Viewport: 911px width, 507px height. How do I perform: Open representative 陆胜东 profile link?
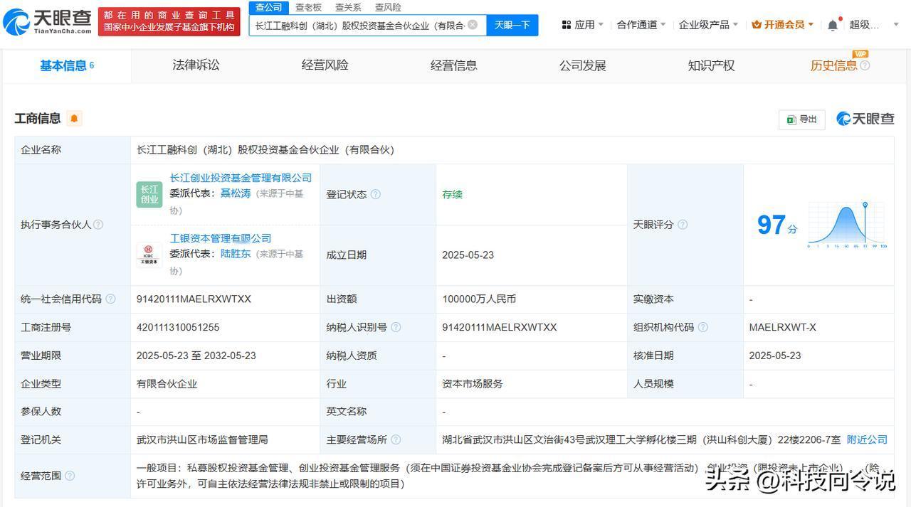[236, 253]
